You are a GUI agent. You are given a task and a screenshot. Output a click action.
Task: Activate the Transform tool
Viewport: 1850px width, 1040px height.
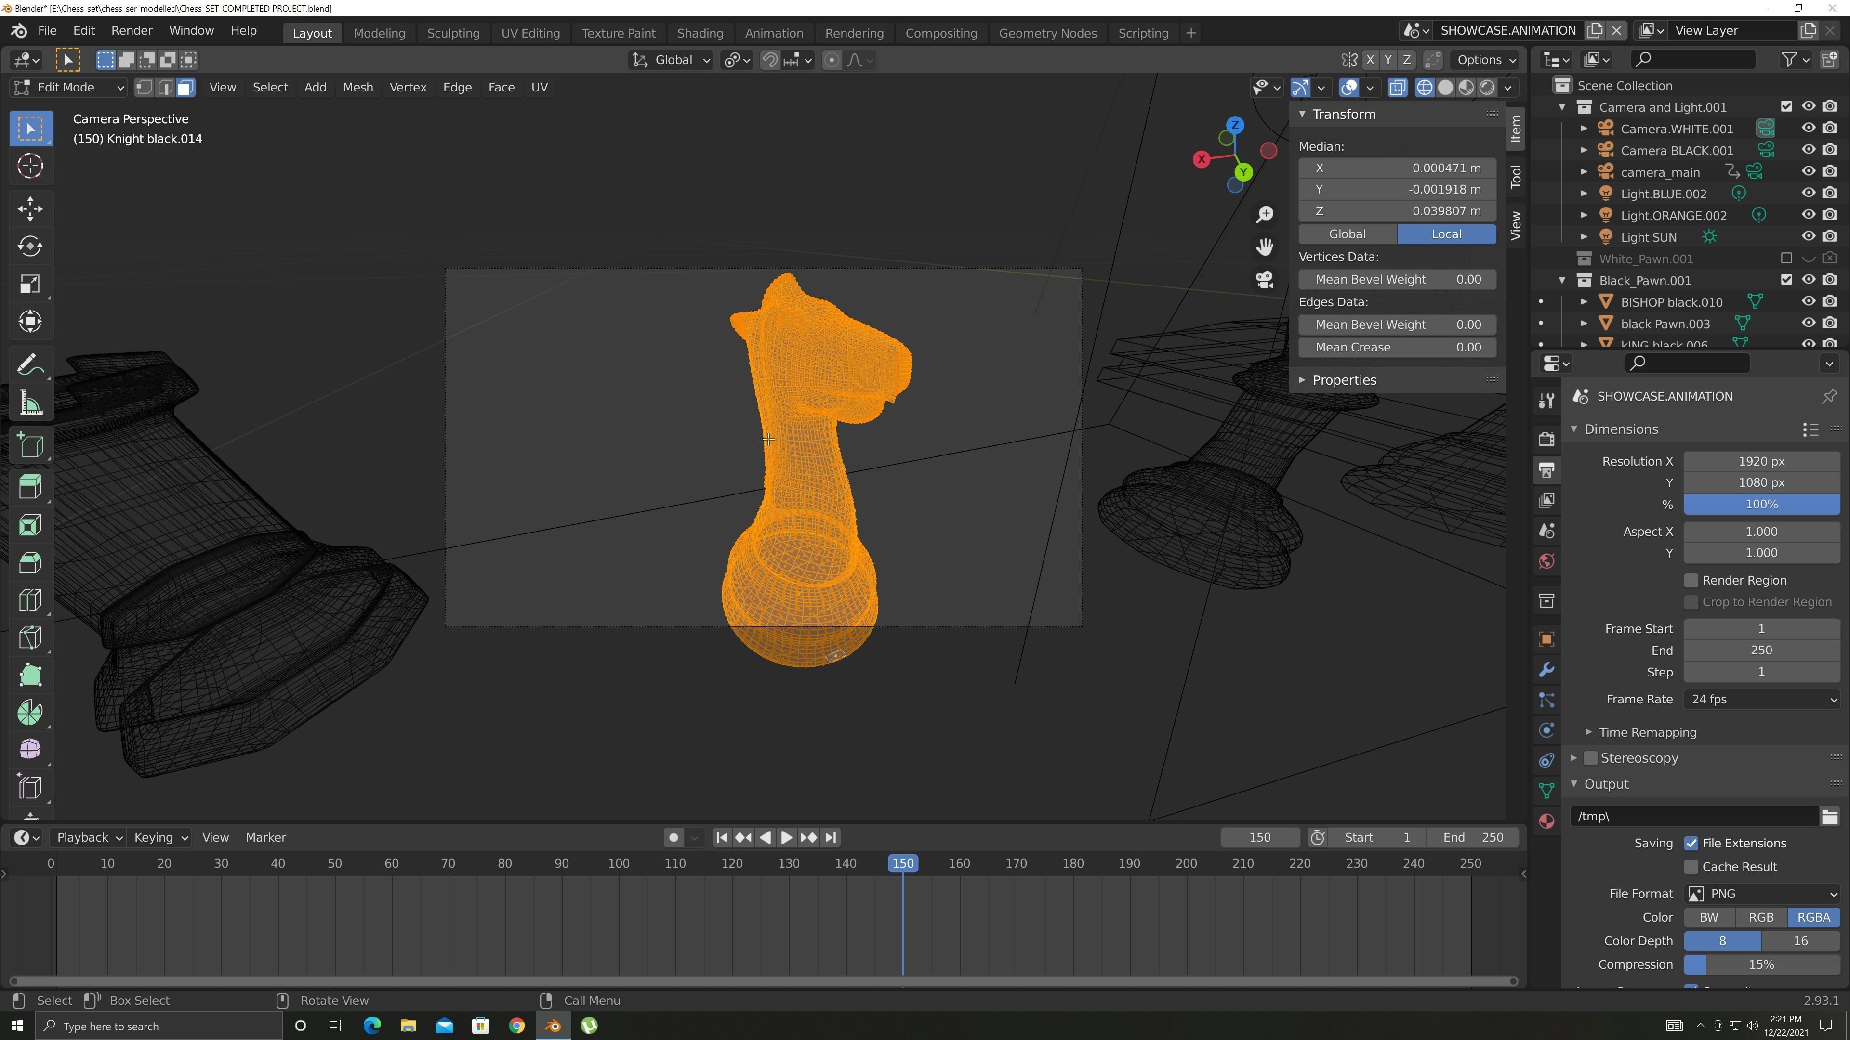30,321
